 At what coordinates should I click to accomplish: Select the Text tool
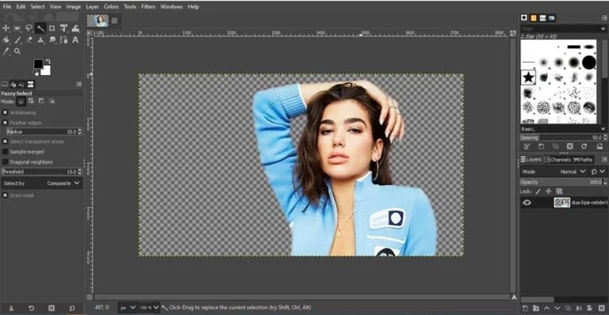click(75, 40)
